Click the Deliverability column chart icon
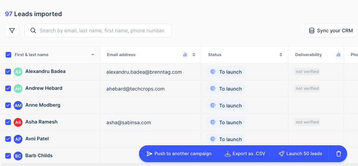The image size is (358, 166). [x=338, y=55]
